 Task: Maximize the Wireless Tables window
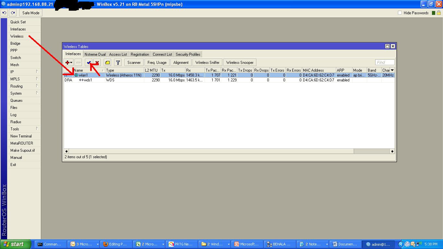point(387,46)
